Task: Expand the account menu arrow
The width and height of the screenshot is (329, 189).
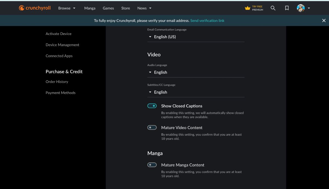Action: coord(309,8)
